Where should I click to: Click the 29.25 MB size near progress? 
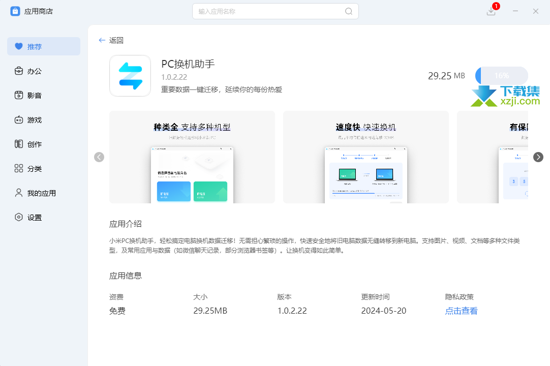(446, 76)
